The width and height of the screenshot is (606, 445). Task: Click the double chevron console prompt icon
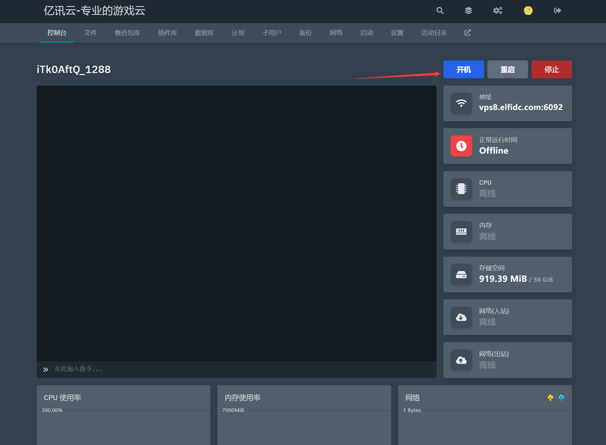(46, 369)
